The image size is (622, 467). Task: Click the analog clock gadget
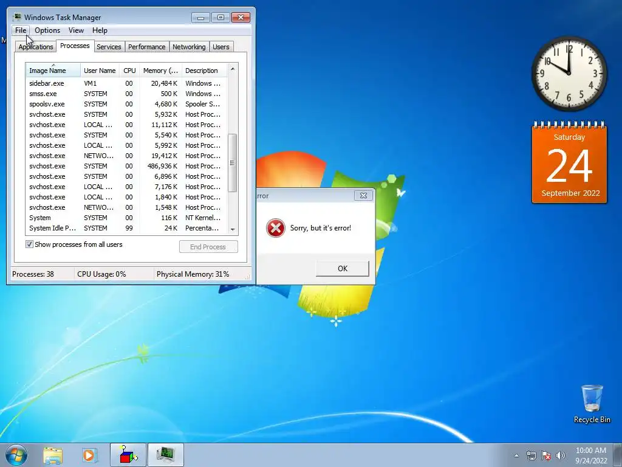[x=569, y=74]
